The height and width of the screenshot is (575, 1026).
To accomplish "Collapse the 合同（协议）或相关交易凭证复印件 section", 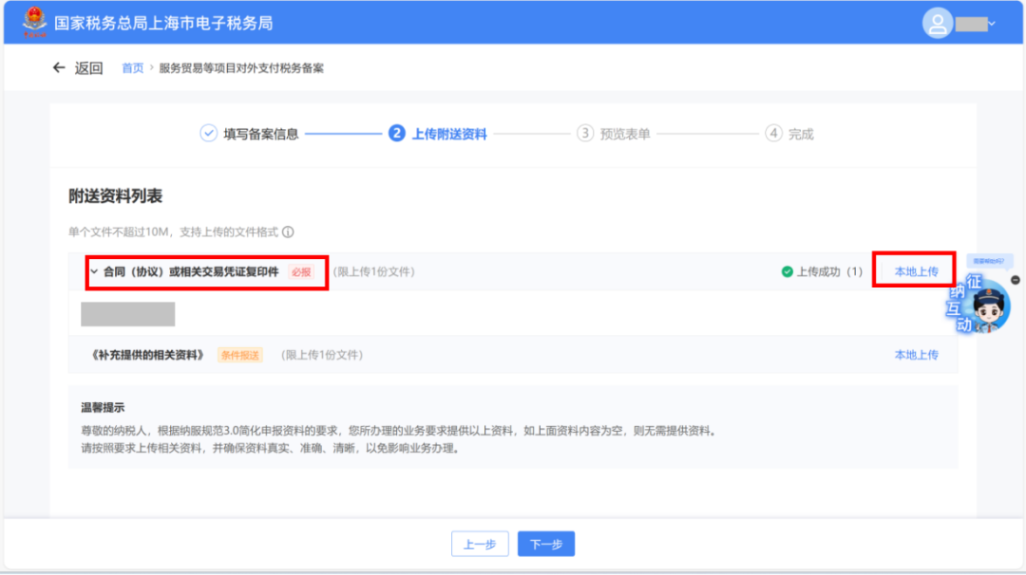I will click(93, 270).
